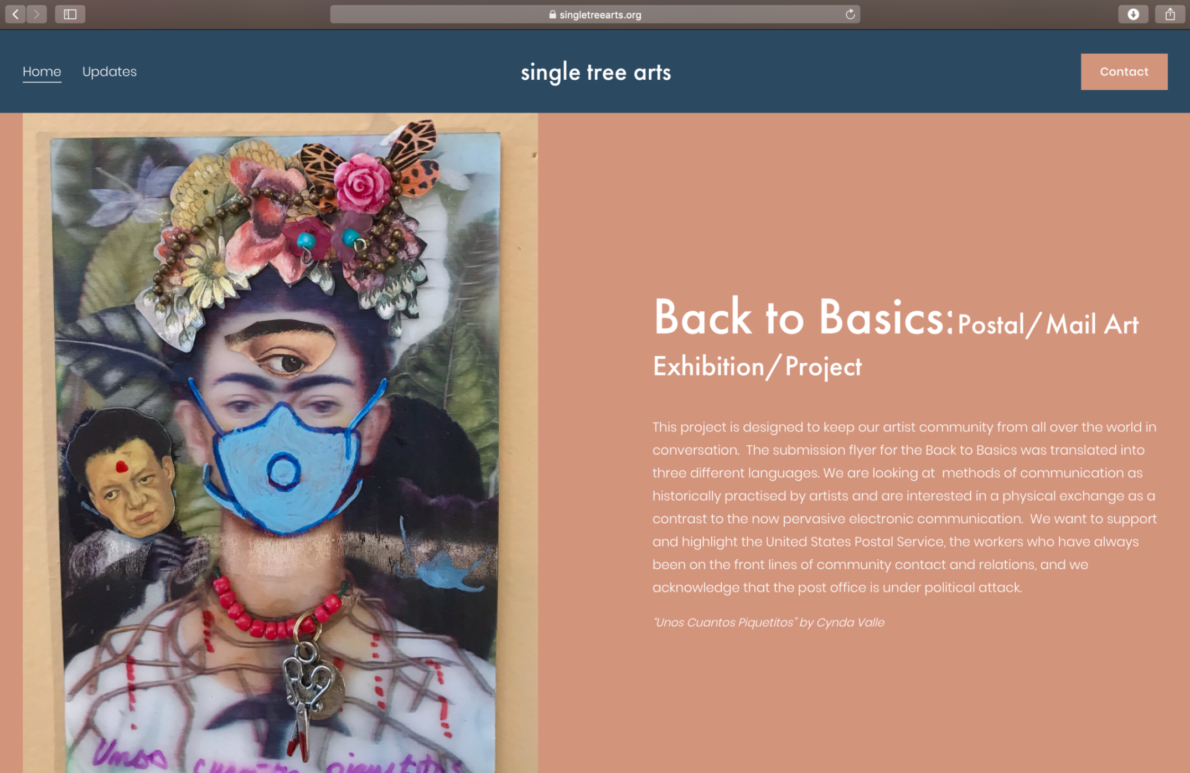Image resolution: width=1190 pixels, height=773 pixels.
Task: Go back with the browser back arrow
Action: coord(15,14)
